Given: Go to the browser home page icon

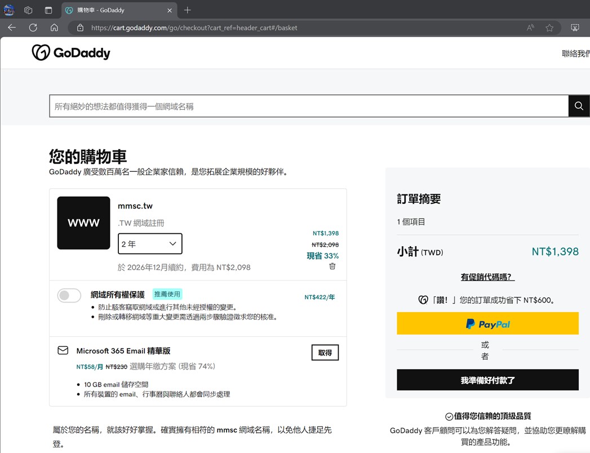Looking at the screenshot, I should coord(54,28).
